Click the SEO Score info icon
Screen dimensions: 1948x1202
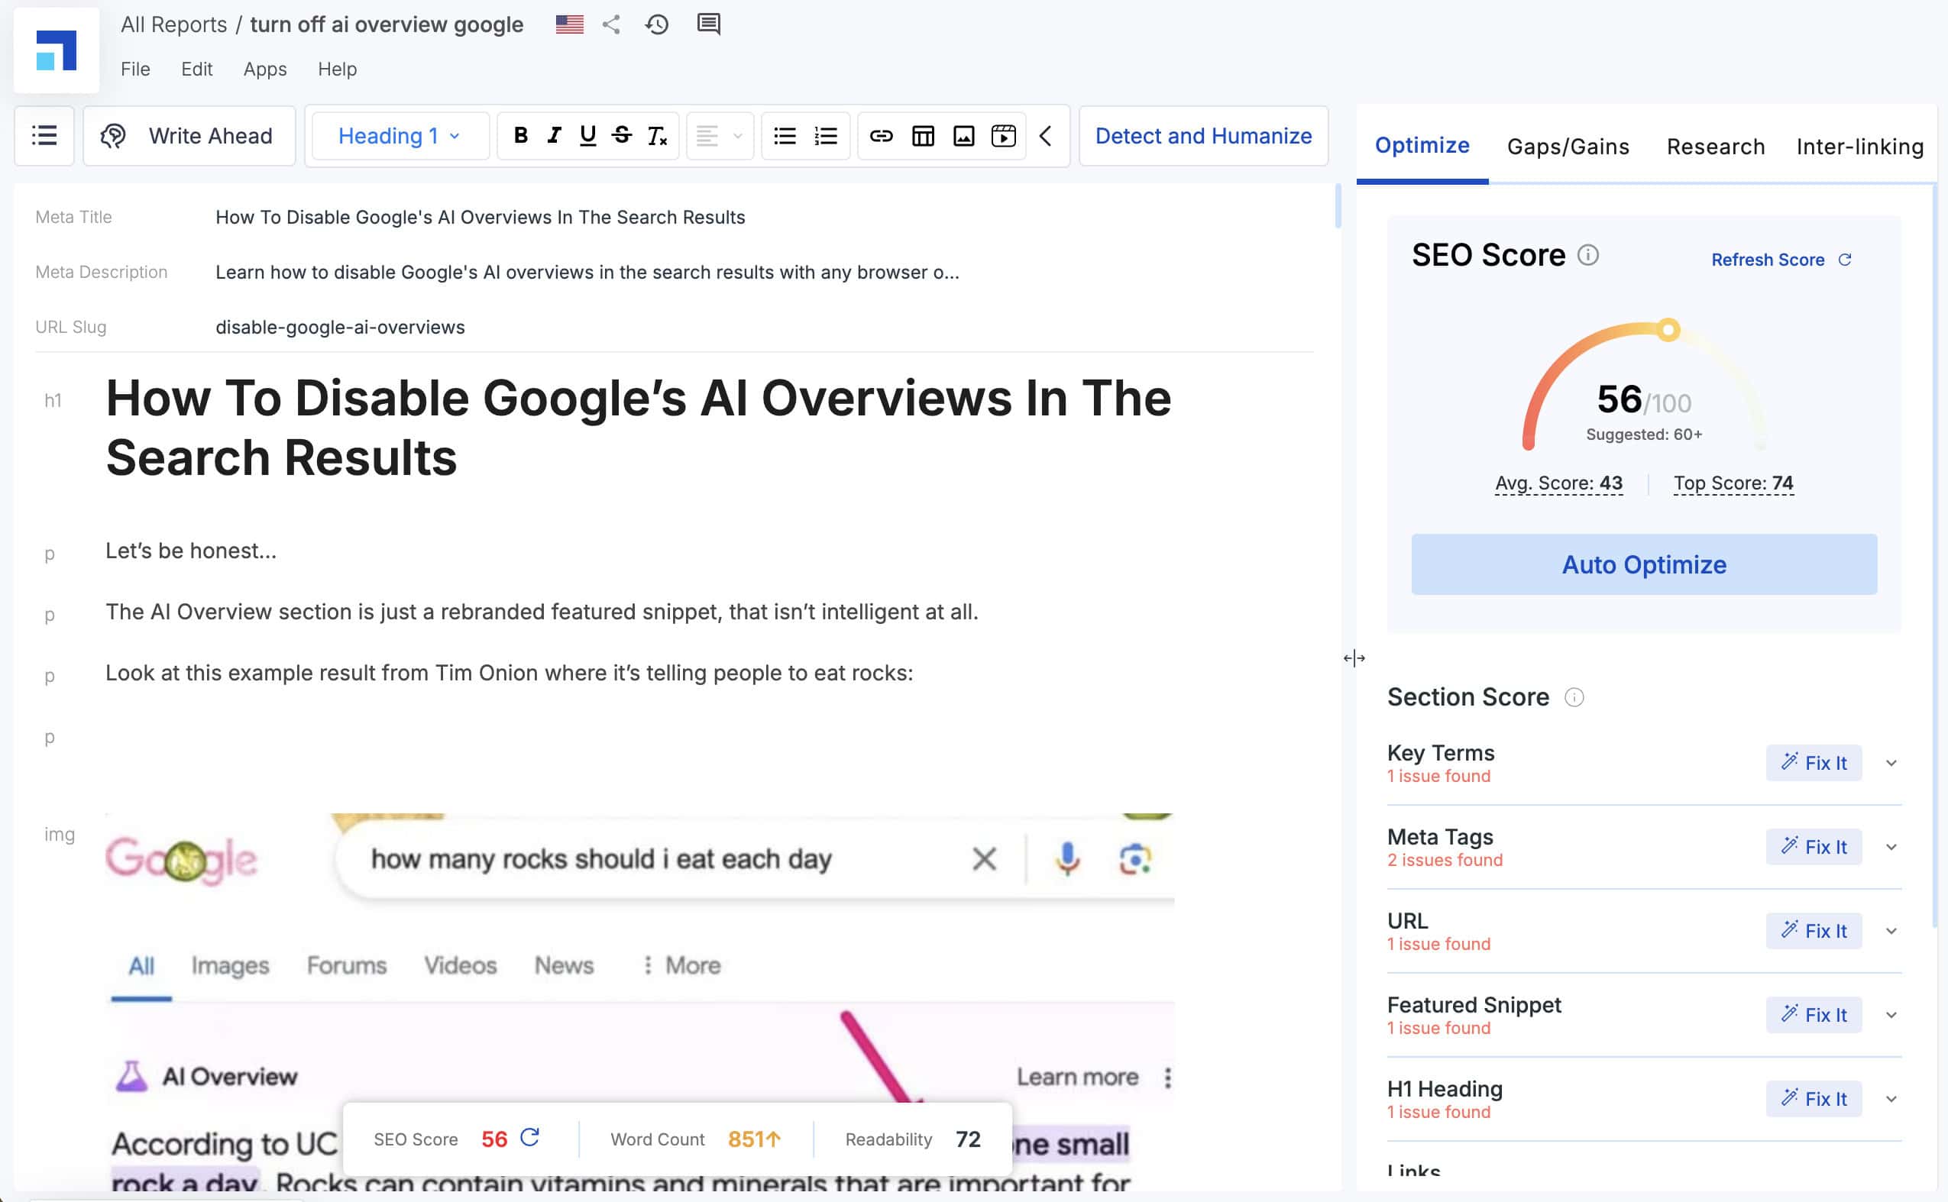pyautogui.click(x=1587, y=255)
